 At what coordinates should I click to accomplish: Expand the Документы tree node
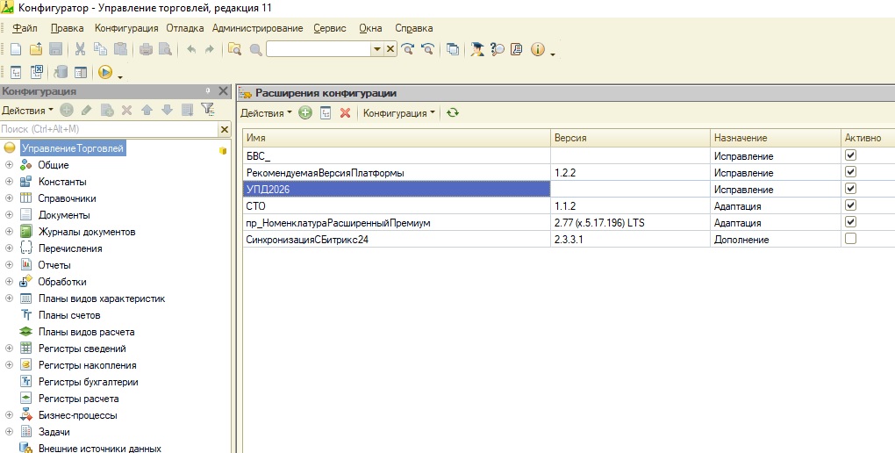click(x=9, y=215)
